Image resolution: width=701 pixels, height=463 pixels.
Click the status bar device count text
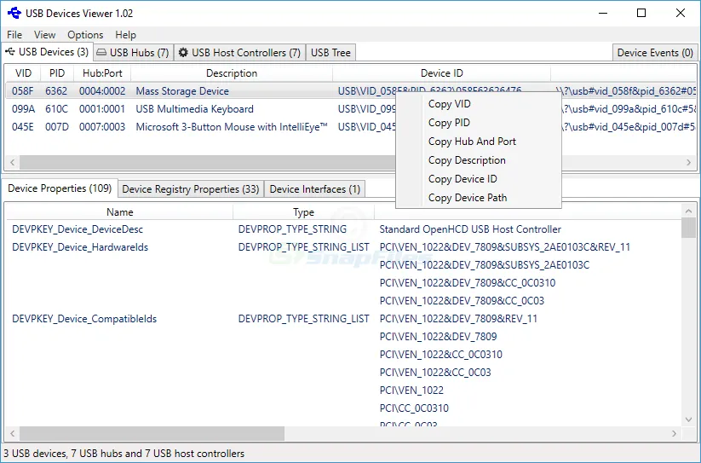124,453
